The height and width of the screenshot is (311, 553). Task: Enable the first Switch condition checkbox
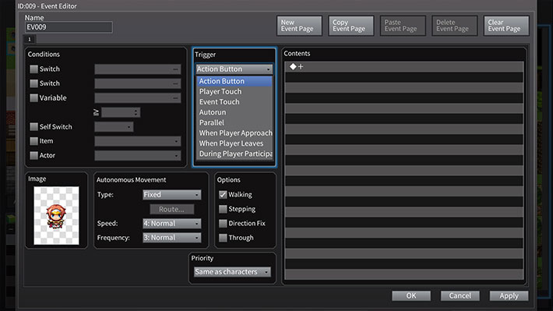pyautogui.click(x=33, y=69)
